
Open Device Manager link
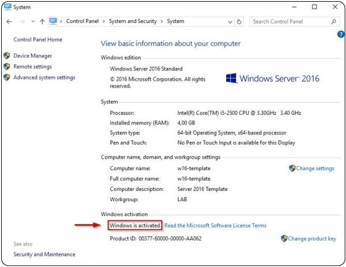pyautogui.click(x=33, y=56)
